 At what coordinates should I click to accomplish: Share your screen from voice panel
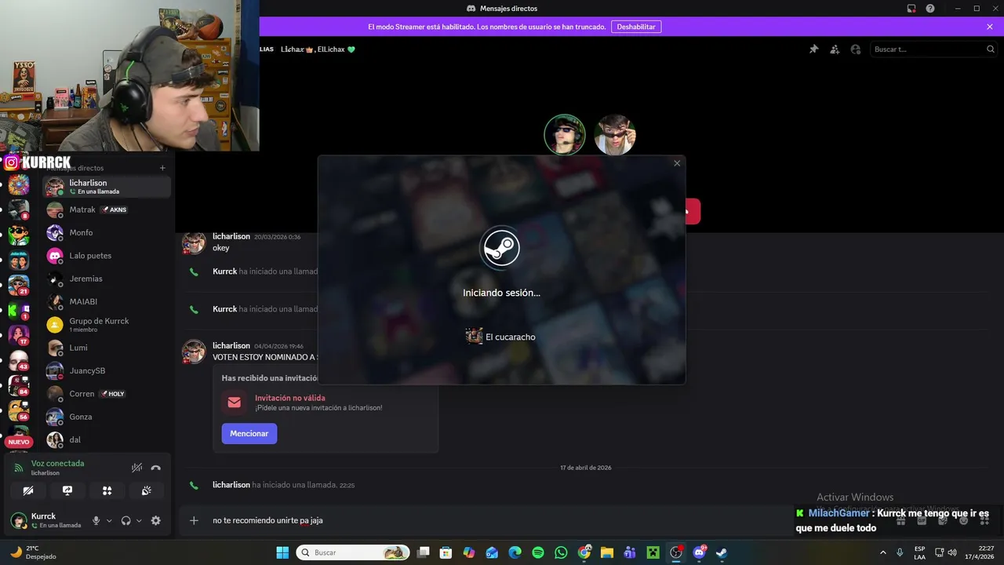tap(67, 490)
